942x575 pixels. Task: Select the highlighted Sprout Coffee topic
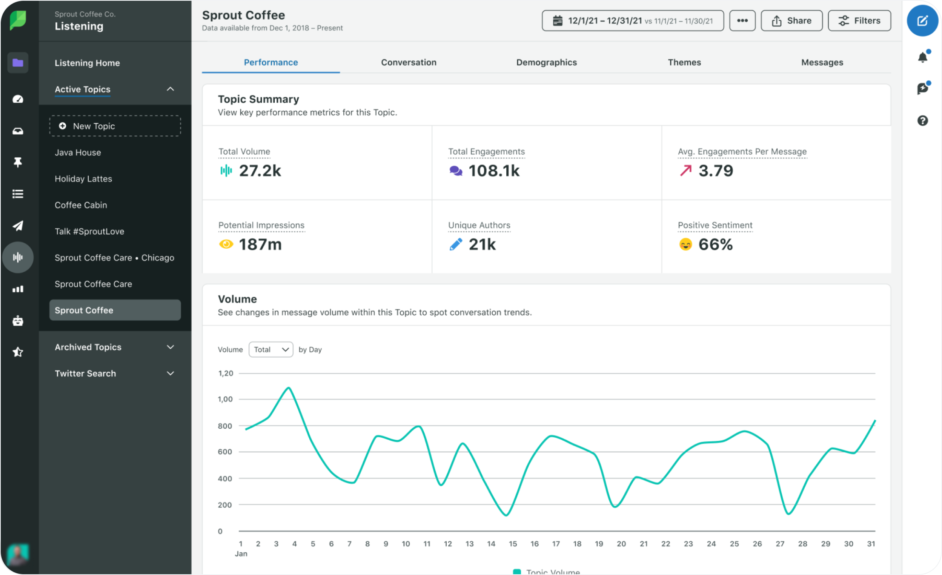coord(115,310)
